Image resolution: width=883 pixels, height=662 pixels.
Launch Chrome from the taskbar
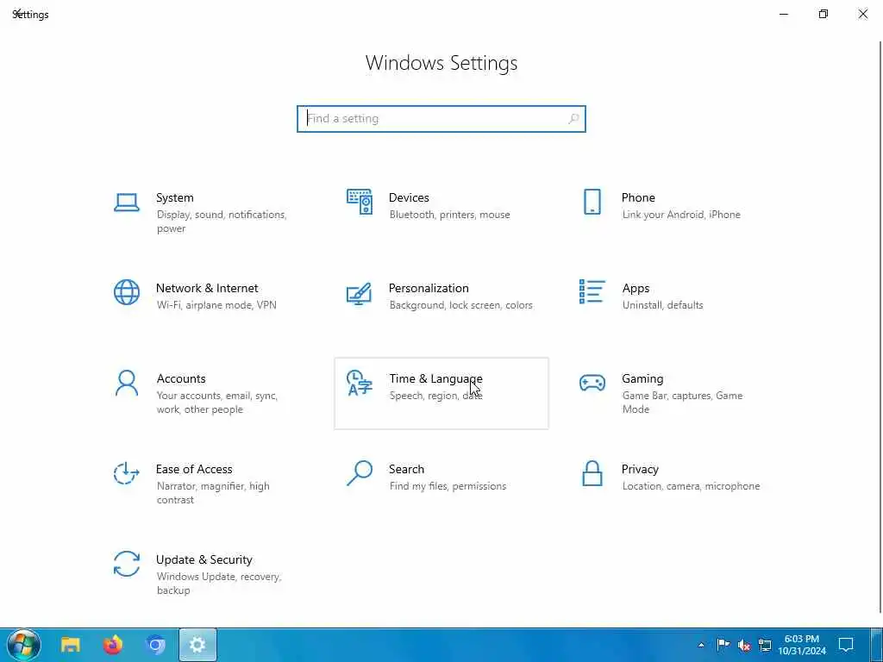pos(155,645)
